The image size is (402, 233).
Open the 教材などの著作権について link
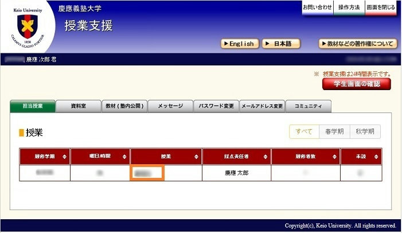(357, 44)
